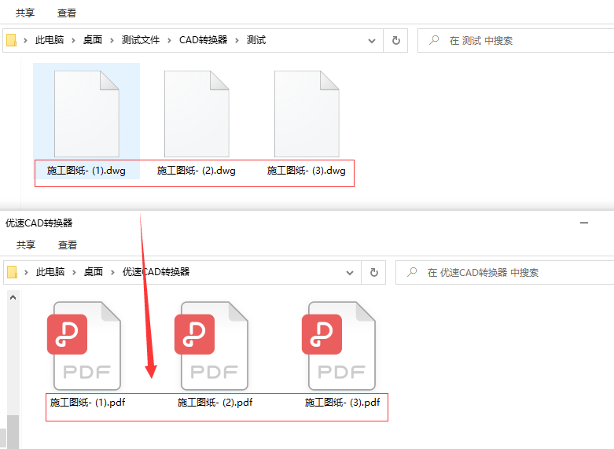This screenshot has height=449, width=614.
Task: Click filename 施工图纸- (1).pdf
Action: (88, 403)
